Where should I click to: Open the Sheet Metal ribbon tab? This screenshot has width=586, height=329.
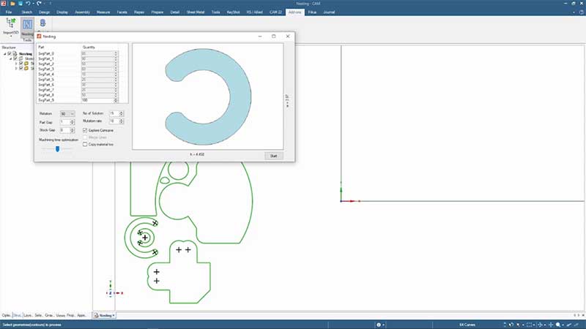196,12
